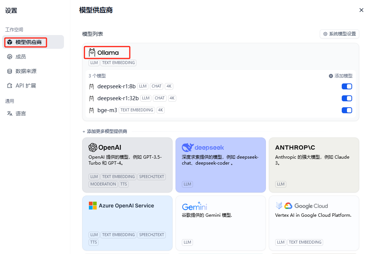Toggle off the deepseek-r1:32b model
Screen dimensions: 370x254
(347, 98)
